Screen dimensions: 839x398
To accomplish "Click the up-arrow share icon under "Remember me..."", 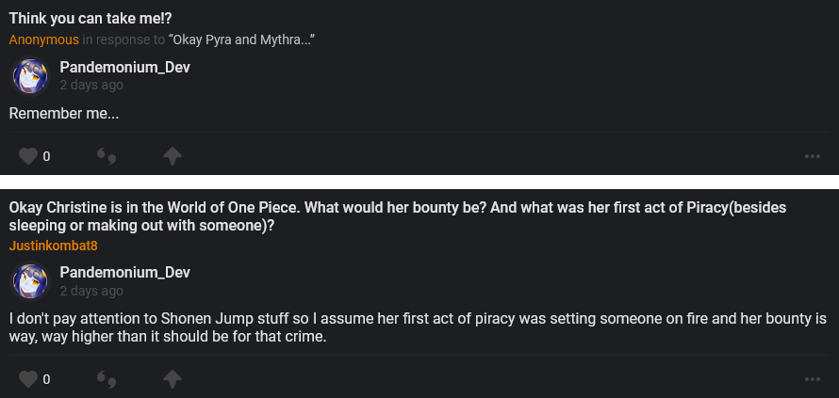I will coord(172,156).
